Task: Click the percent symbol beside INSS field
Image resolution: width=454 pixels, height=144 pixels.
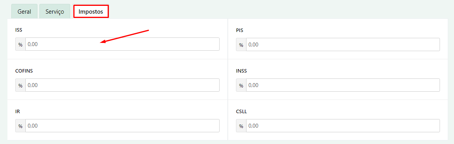Action: [241, 85]
